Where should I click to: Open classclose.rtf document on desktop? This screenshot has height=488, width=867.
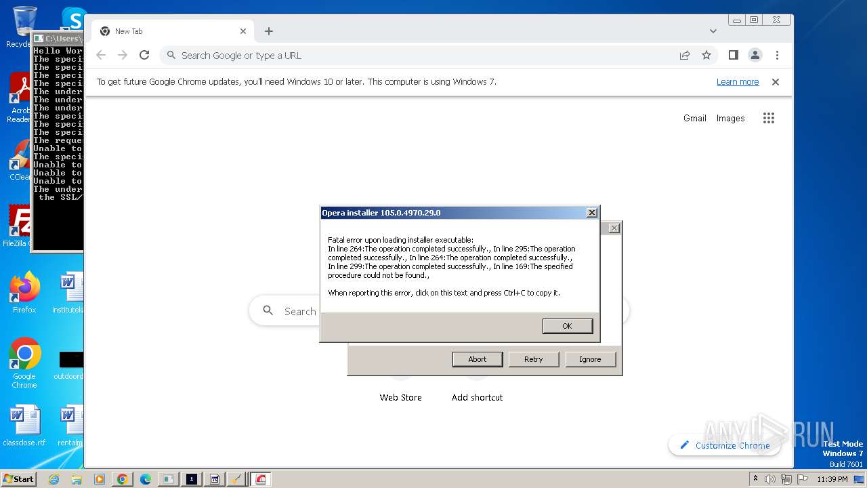(x=24, y=426)
